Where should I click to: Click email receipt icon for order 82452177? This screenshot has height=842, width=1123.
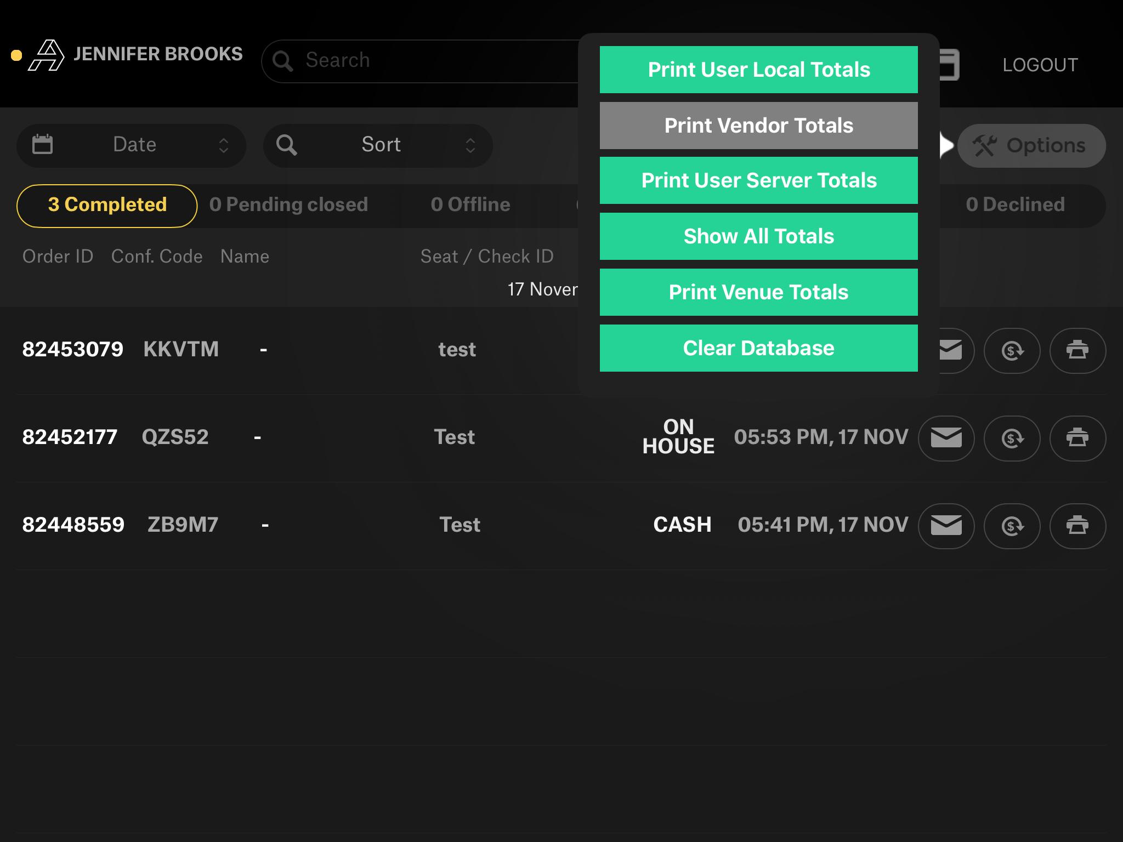[946, 438]
